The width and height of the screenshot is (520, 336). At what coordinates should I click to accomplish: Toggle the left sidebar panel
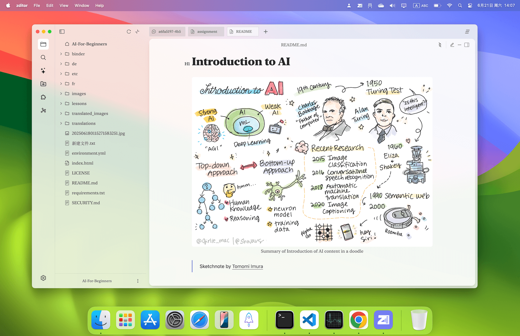click(62, 32)
